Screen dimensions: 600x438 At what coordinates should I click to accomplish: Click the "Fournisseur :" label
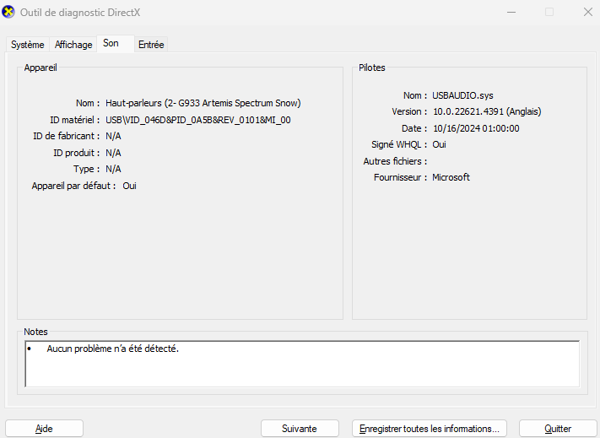pos(400,177)
